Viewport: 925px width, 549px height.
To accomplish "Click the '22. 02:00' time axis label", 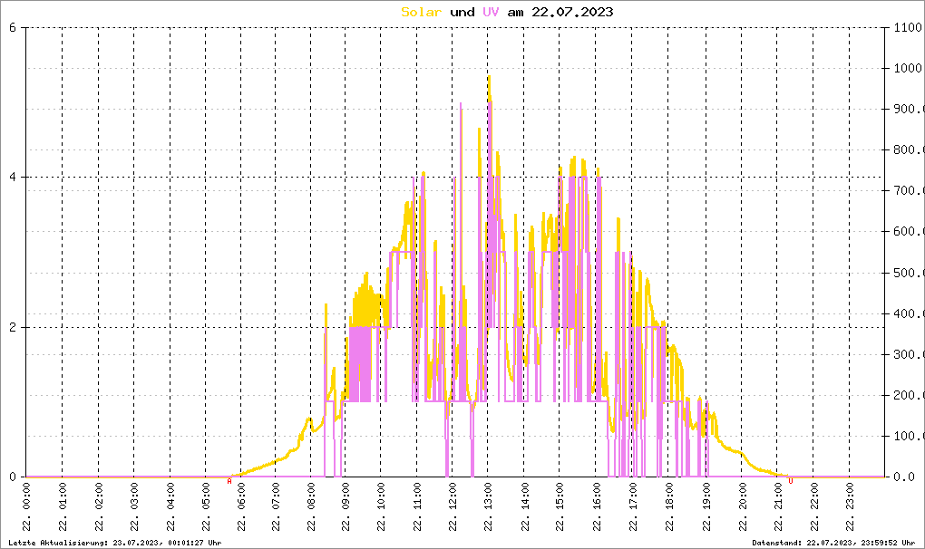I will 99,507.
